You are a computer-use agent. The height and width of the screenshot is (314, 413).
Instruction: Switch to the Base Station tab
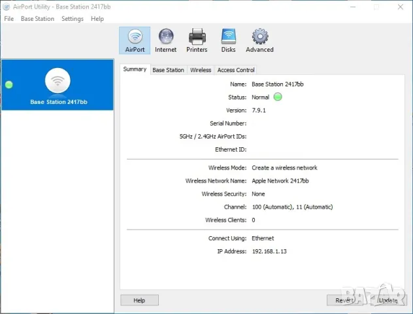pos(168,70)
